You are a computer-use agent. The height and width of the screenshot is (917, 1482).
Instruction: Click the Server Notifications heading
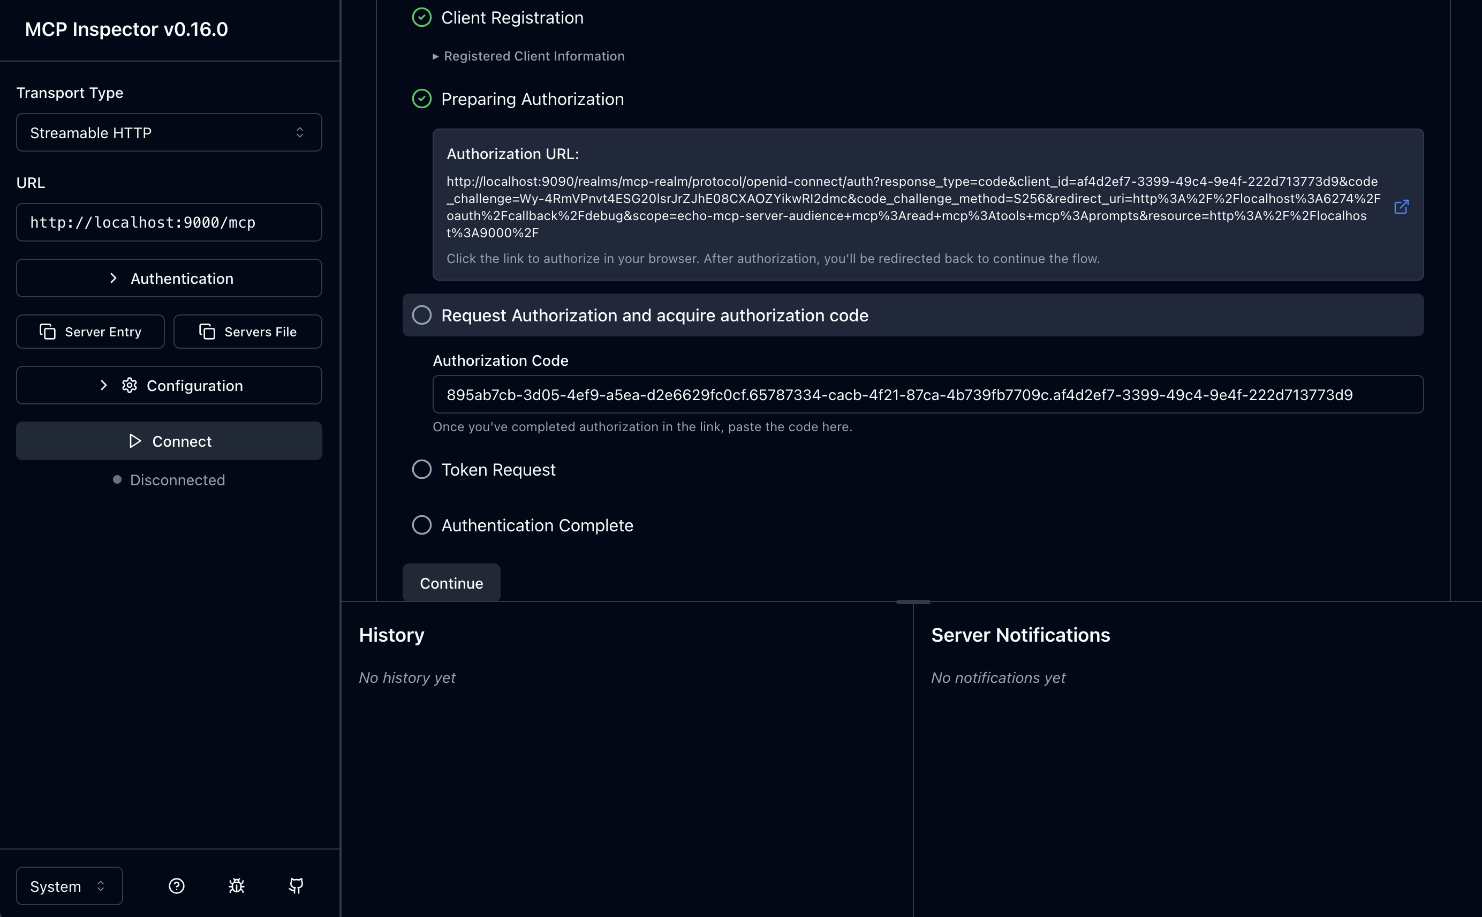1020,635
